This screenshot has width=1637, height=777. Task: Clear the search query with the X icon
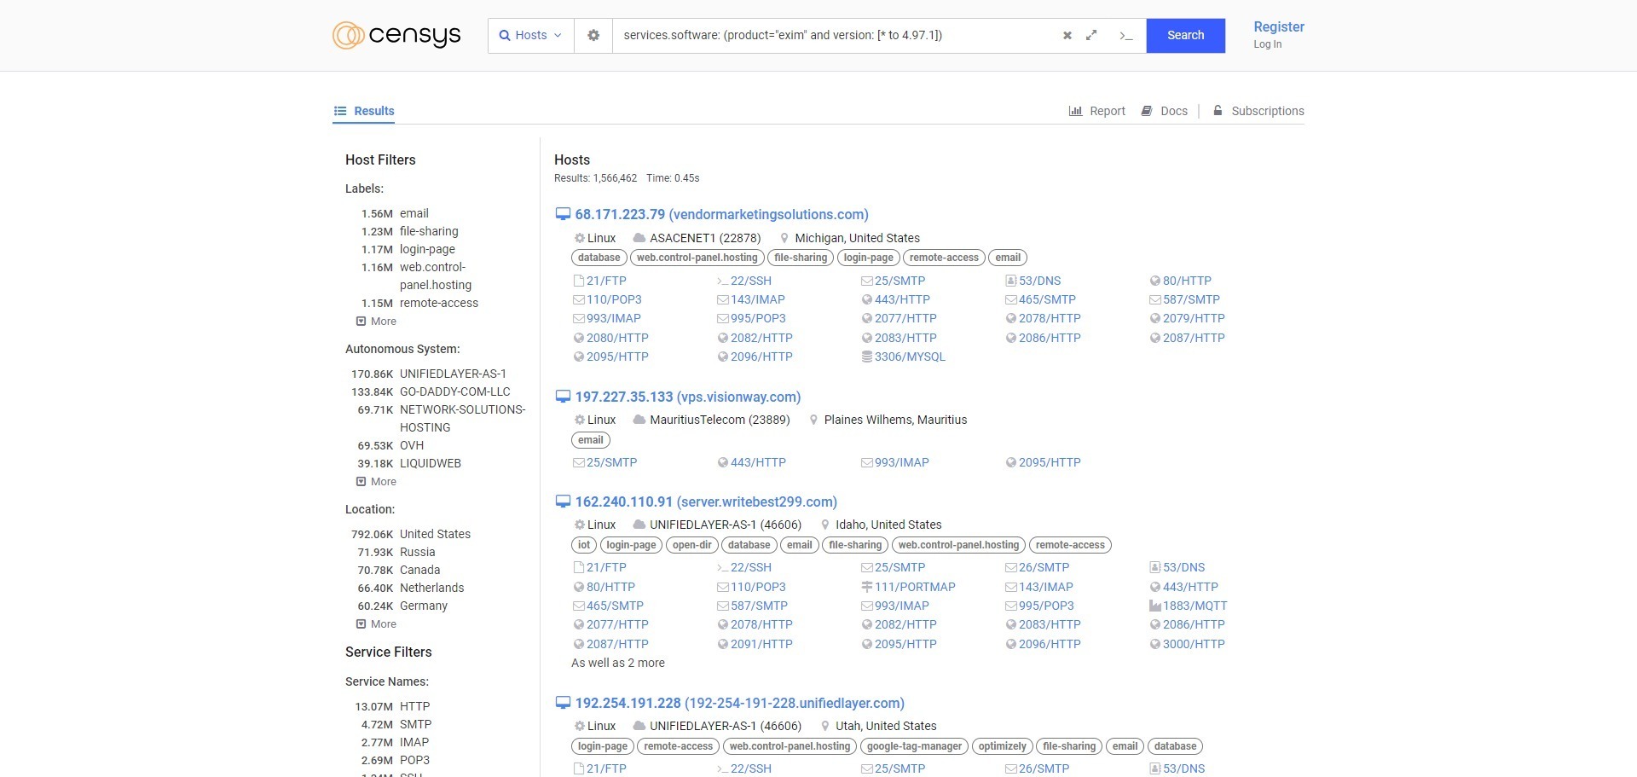(1067, 35)
